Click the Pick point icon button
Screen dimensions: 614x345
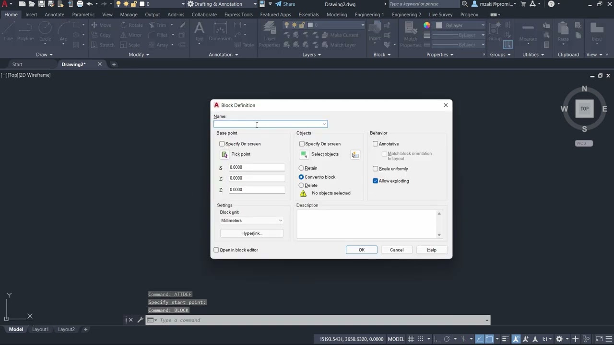224,154
